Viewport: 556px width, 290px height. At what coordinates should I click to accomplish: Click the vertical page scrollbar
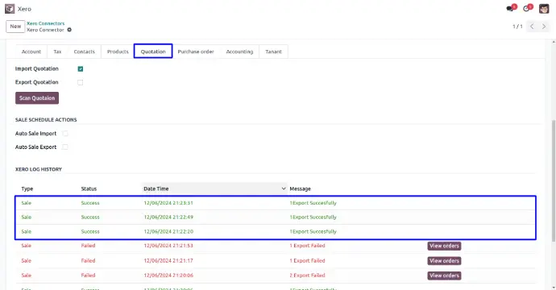pyautogui.click(x=554, y=180)
